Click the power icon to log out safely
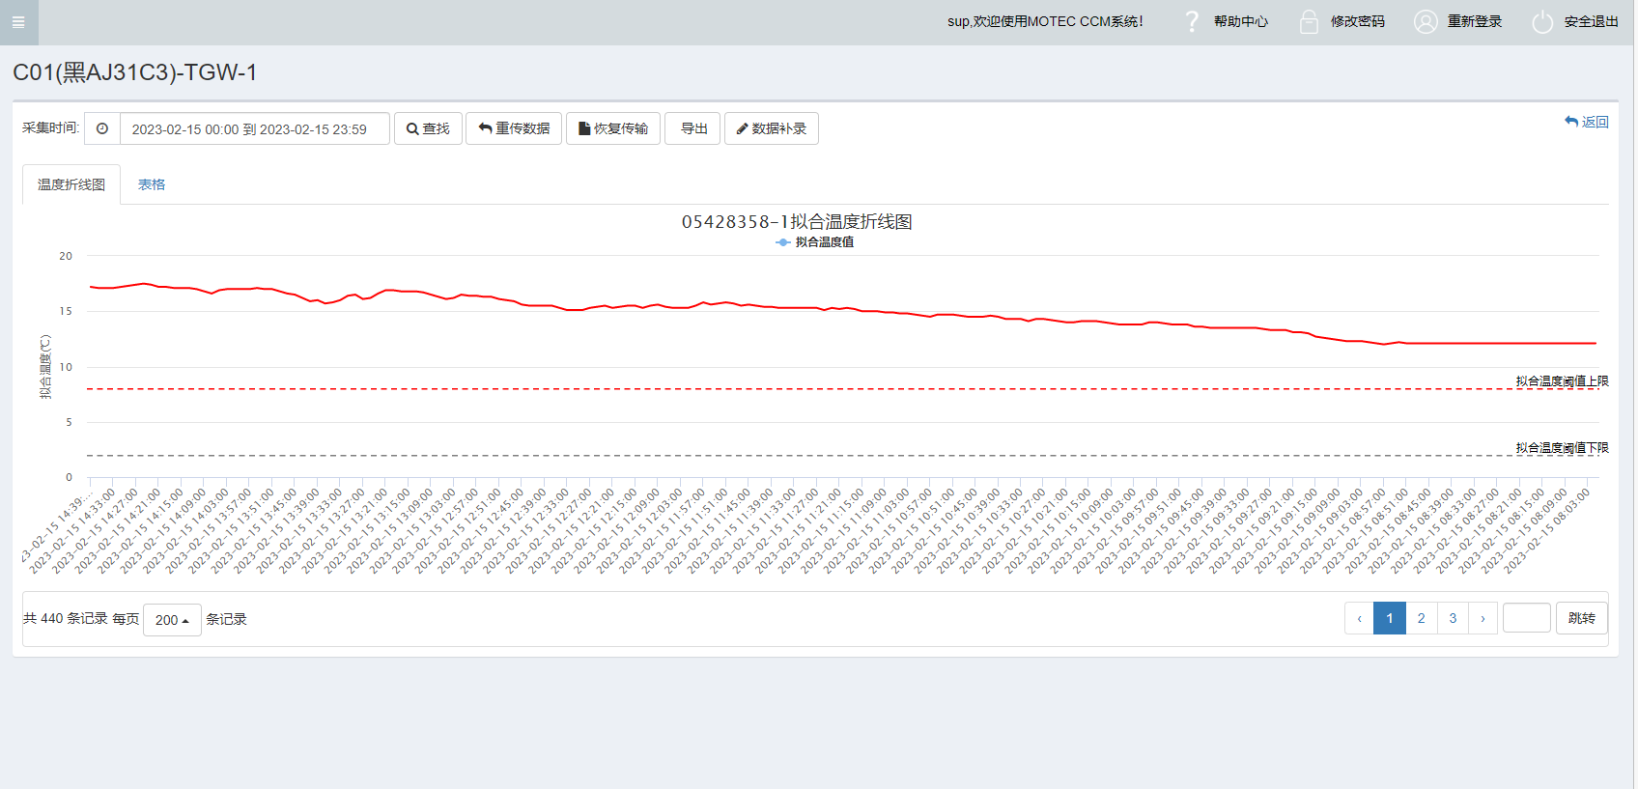 [x=1542, y=21]
